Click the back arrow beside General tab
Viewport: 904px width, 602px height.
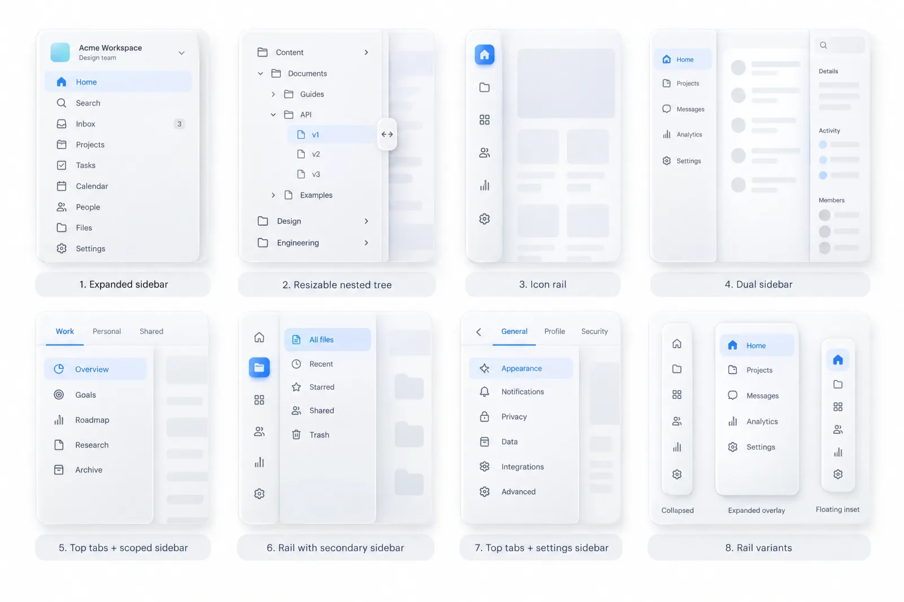[x=479, y=332]
